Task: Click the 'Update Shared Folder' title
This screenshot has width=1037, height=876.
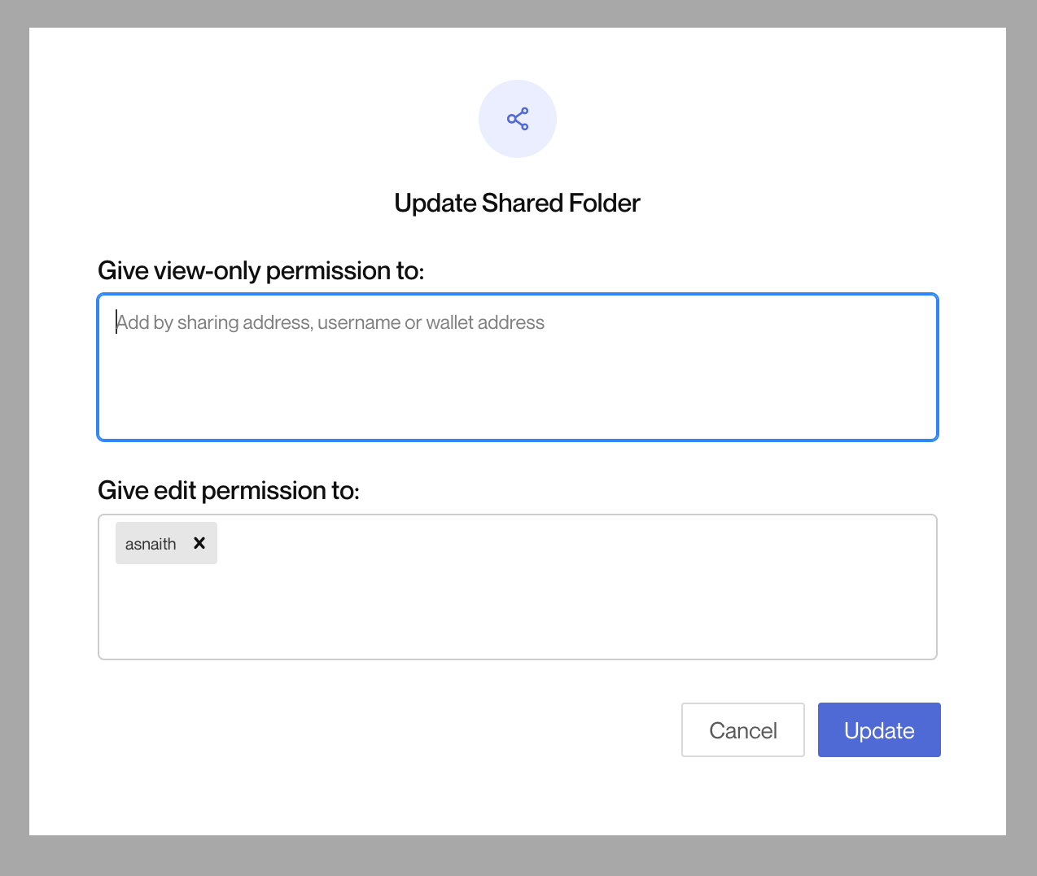Action: (x=518, y=203)
